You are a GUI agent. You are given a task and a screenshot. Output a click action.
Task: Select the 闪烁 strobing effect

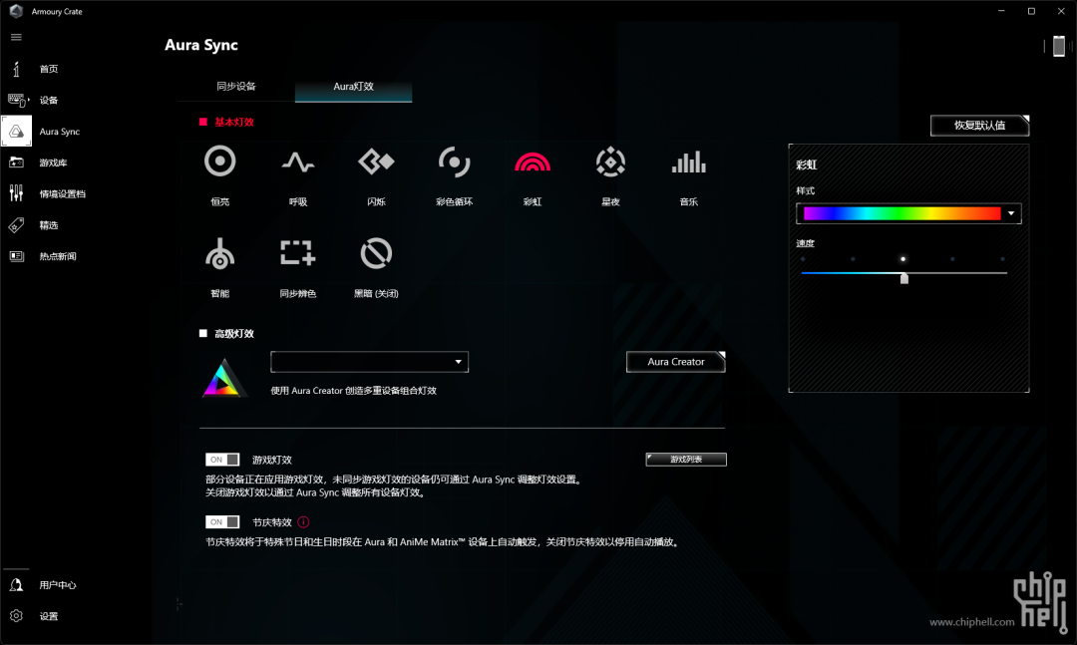[x=376, y=162]
